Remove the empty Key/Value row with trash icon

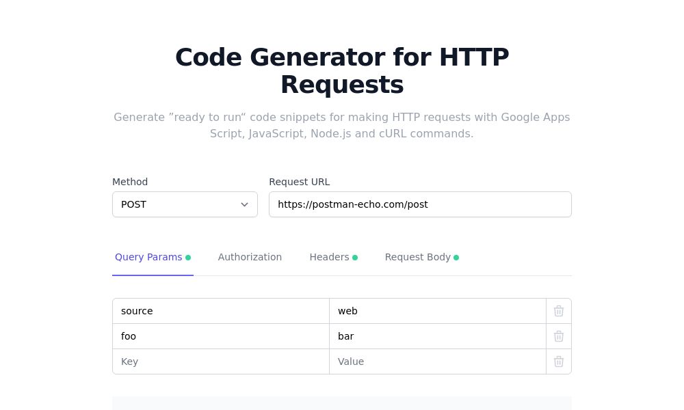pos(559,361)
